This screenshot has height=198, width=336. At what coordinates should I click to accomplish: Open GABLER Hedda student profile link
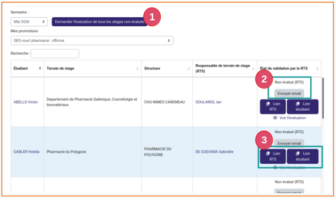point(26,152)
